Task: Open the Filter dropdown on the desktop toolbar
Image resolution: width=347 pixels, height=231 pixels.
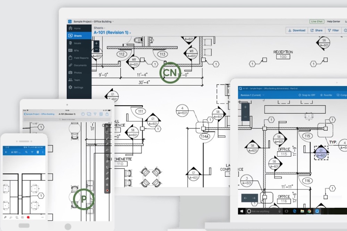Action: coord(333,30)
